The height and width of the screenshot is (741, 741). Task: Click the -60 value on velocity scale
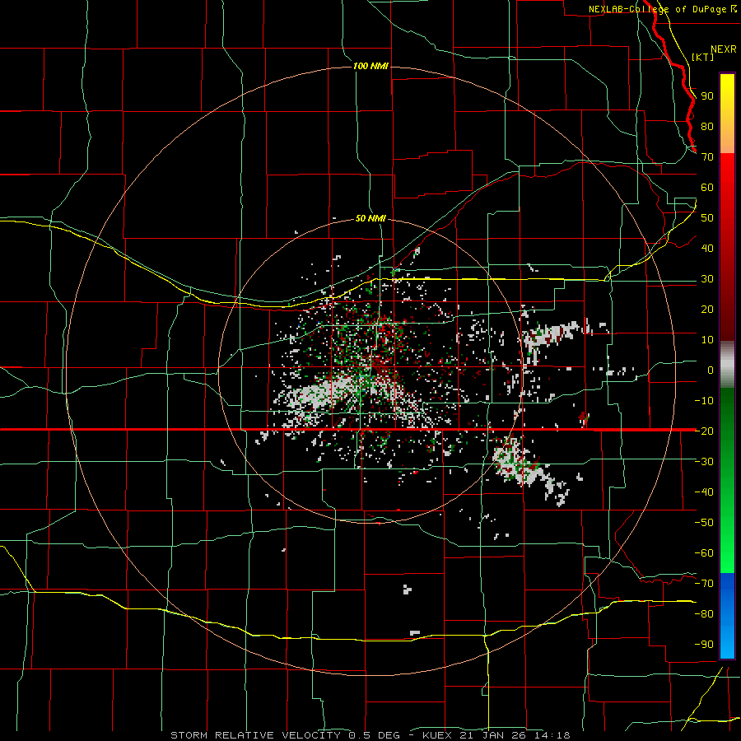click(704, 553)
